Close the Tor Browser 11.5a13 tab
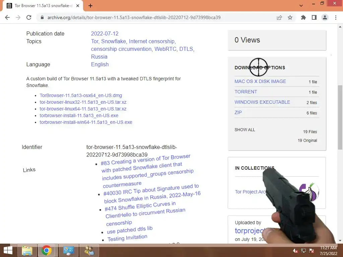Screen dimensions: 343x257 [x=78, y=6]
